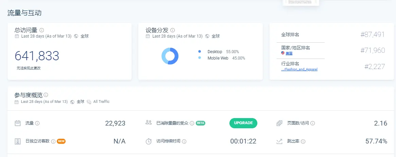Click the Desktop legend blue dot
This screenshot has width=396, height=157.
tap(200, 52)
